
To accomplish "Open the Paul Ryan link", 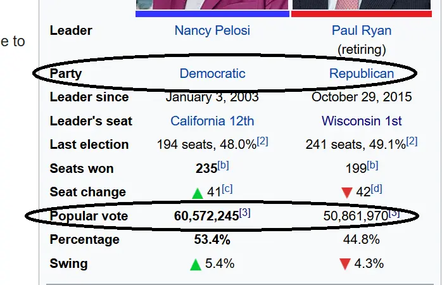I will click(x=362, y=30).
